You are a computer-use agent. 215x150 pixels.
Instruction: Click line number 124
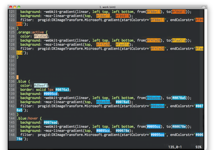(x=12, y=28)
